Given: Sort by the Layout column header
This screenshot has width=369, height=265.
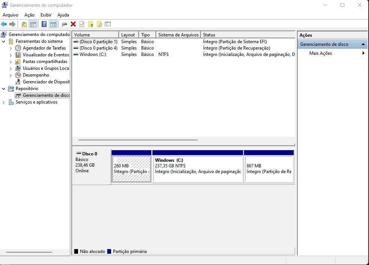Looking at the screenshot, I should click(129, 35).
